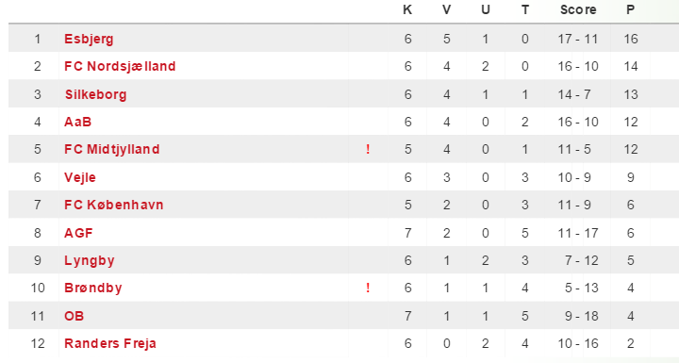
Task: Click the red exclamation mark beside Brøndby
Action: (x=368, y=289)
